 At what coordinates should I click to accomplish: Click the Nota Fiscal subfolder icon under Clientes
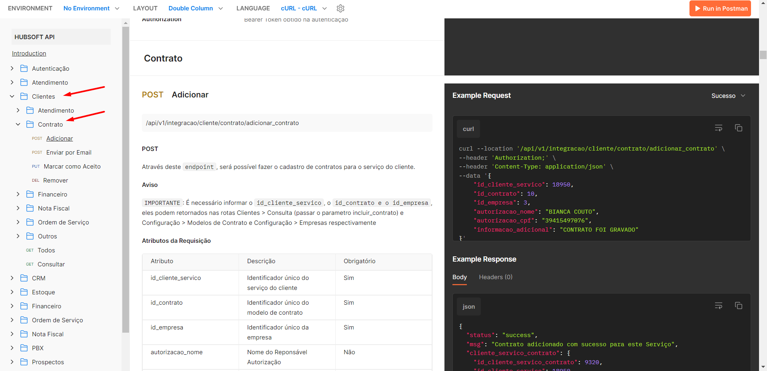coord(30,208)
